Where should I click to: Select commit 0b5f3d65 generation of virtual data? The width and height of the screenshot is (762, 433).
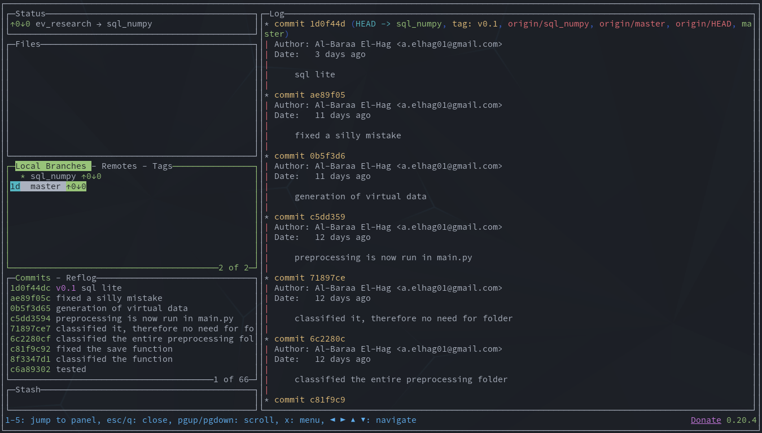pyautogui.click(x=132, y=308)
